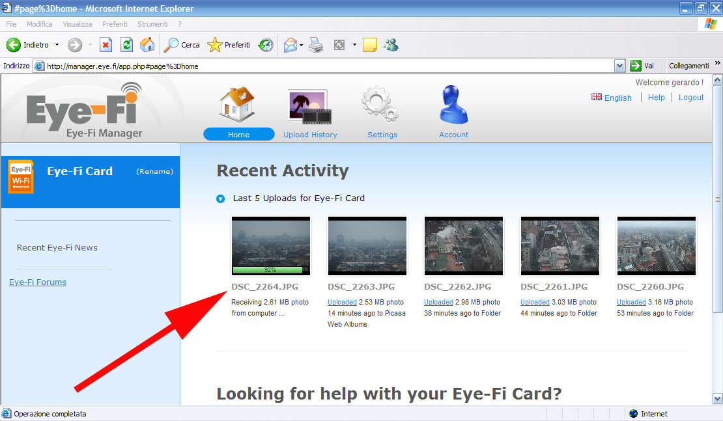Click Uploaded link under DSC_2261.JPG
This screenshot has width=723, height=421.
coord(535,302)
